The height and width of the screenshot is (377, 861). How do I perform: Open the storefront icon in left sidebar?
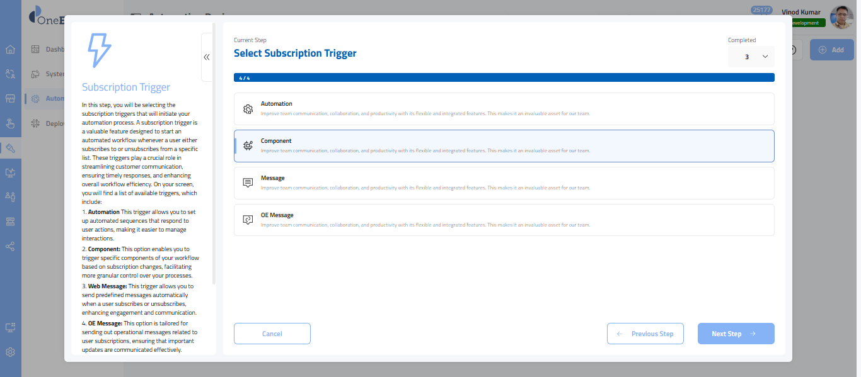[x=10, y=99]
